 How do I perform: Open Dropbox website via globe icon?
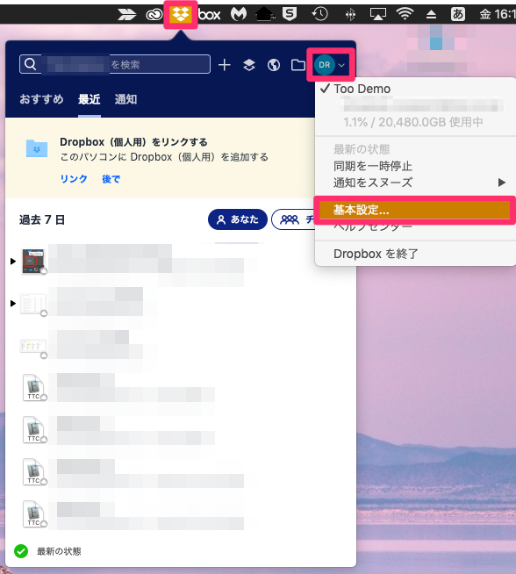point(274,65)
